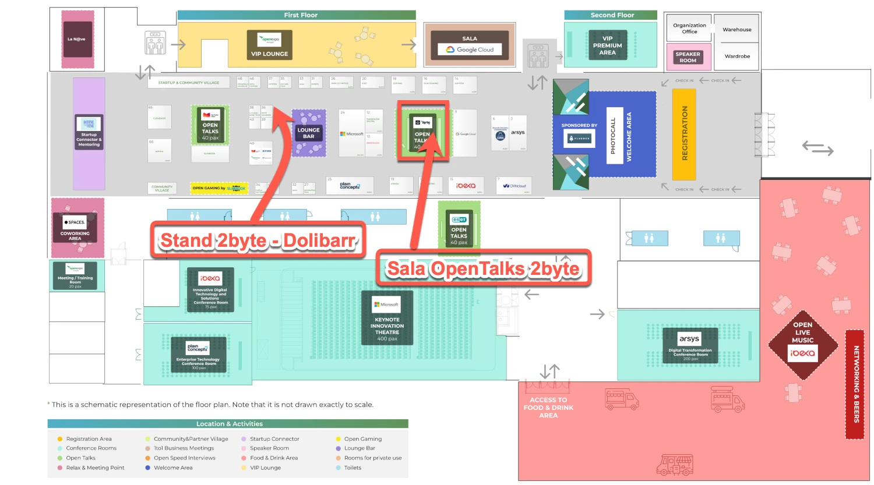Select 'Open Speed Interviews' legend text
This screenshot has height=485, width=874.
(x=185, y=458)
